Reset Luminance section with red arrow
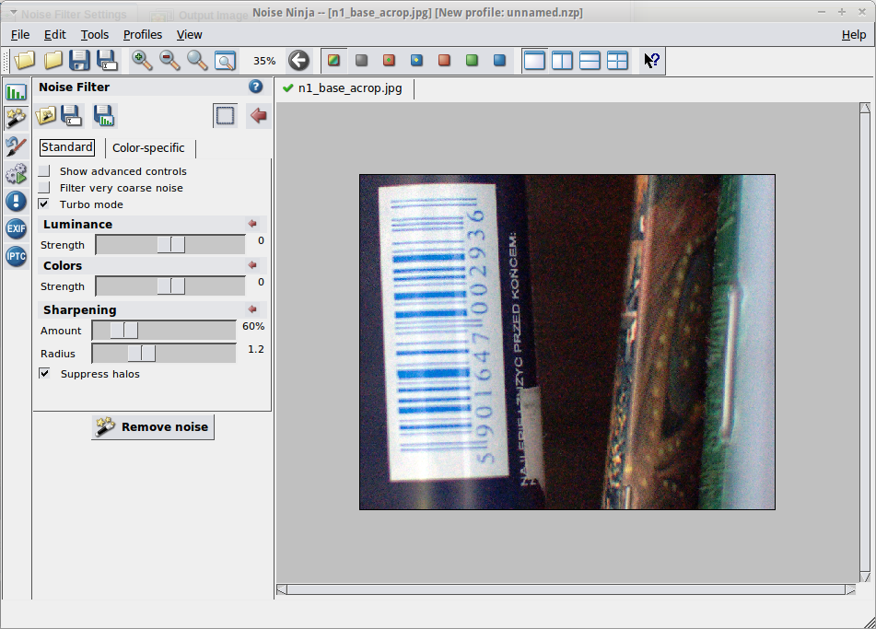The image size is (876, 629). click(x=252, y=224)
